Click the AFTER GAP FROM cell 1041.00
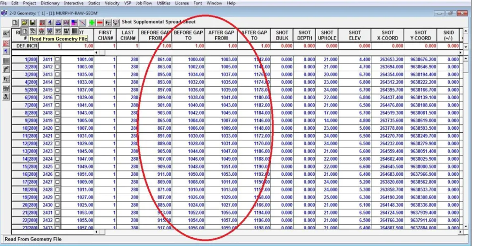 (x=221, y=98)
